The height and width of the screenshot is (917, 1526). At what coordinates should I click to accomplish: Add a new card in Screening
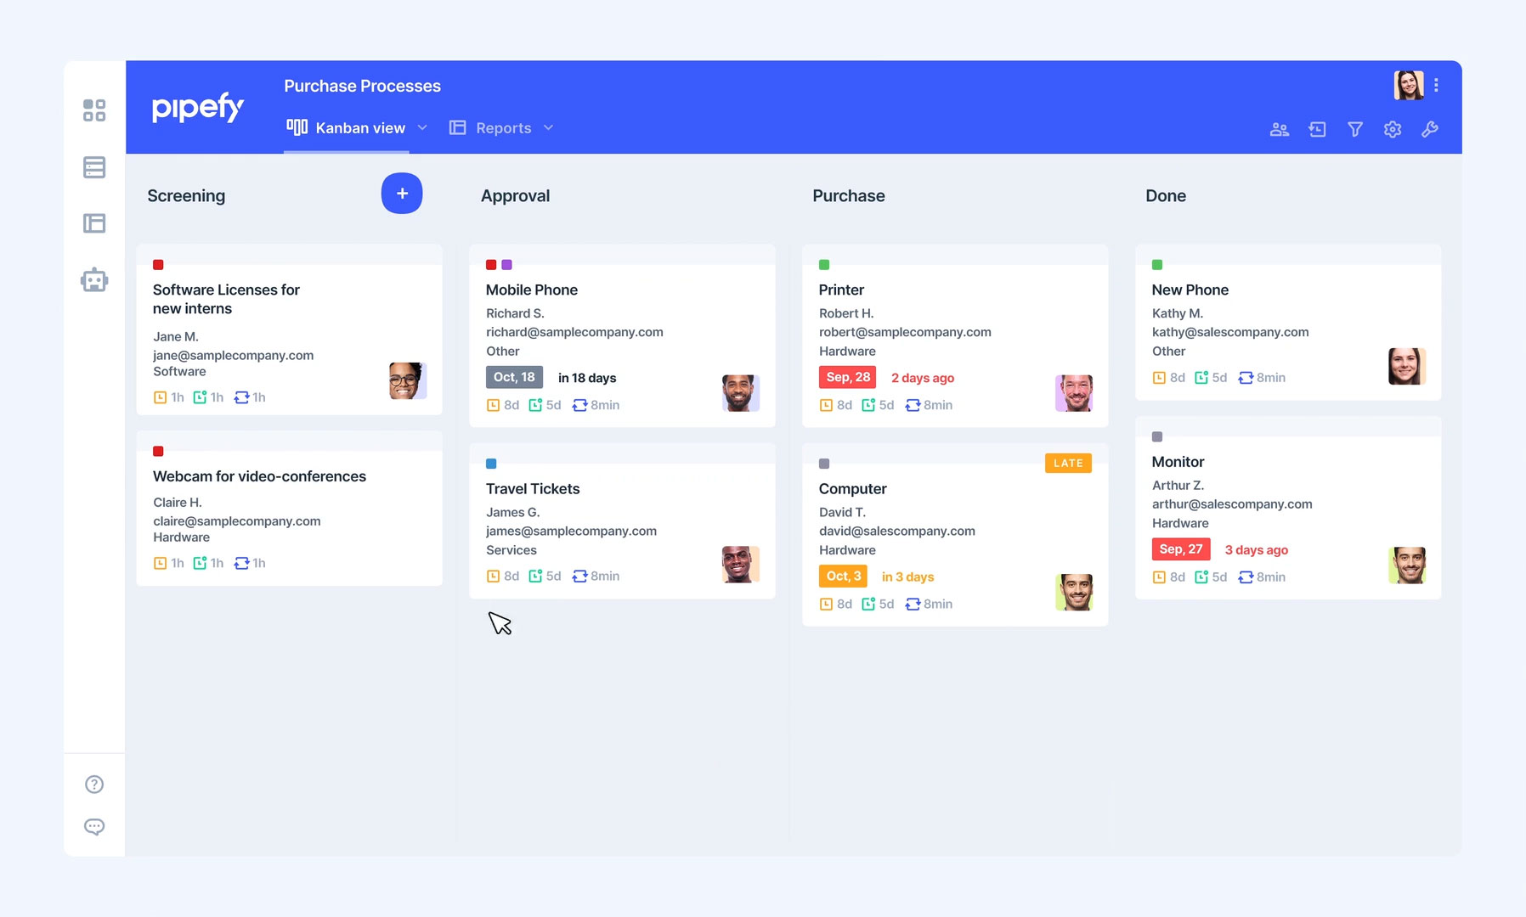click(x=402, y=194)
